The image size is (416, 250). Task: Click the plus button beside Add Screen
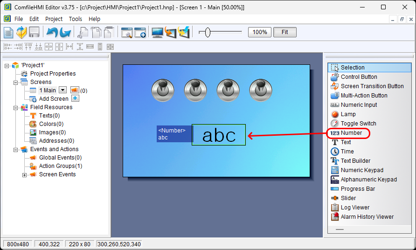[x=75, y=98]
